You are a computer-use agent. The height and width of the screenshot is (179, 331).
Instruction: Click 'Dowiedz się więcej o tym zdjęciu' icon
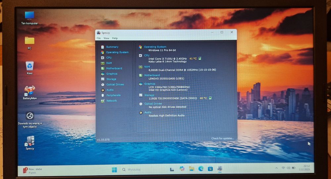tap(30, 120)
